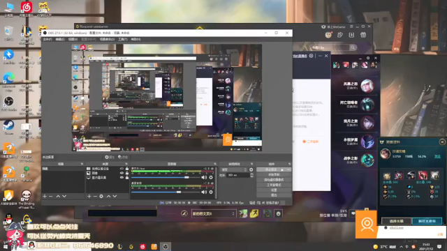Add a new scene with the plus icon
This screenshot has width=447, height=251.
tap(45, 197)
